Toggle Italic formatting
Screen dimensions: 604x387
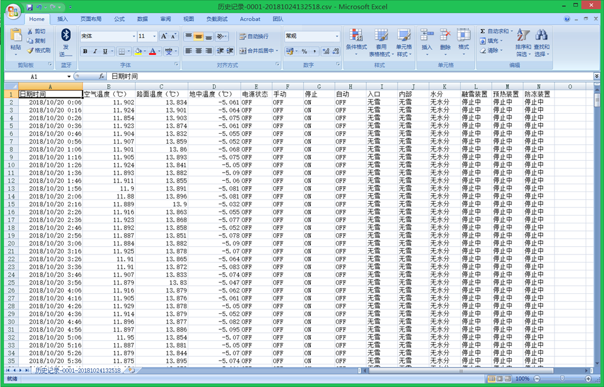96,51
